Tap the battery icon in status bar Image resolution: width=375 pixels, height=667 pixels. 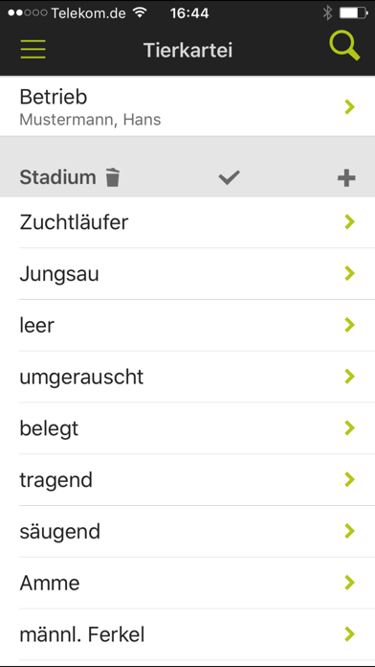pyautogui.click(x=353, y=12)
